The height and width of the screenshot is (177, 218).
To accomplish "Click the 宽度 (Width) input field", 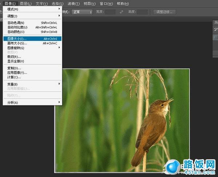I will [x=110, y=12].
